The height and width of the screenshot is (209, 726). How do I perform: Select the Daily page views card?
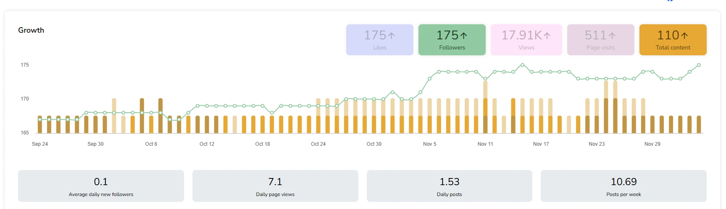pyautogui.click(x=275, y=186)
